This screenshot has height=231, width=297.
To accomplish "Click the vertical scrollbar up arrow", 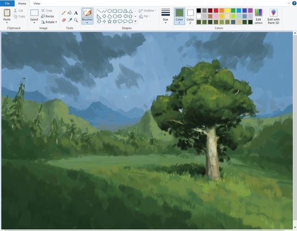I will [x=295, y=33].
